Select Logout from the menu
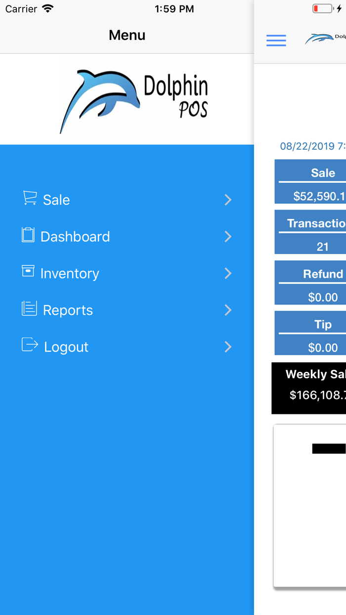 (66, 346)
